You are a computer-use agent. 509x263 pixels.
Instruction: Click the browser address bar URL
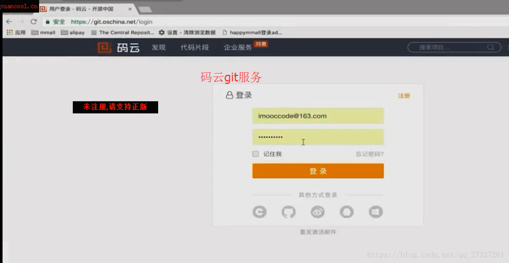coord(112,22)
